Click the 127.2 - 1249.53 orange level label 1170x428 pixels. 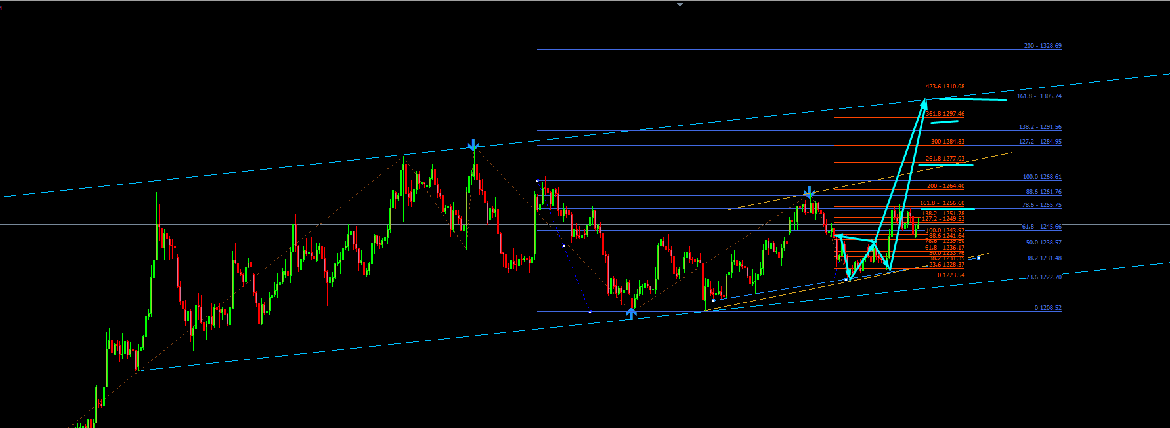pos(943,219)
